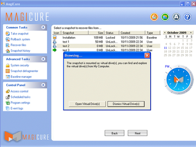Open the Snapshot defragmenter icon
The height and width of the screenshot is (147, 196).
tap(8, 71)
